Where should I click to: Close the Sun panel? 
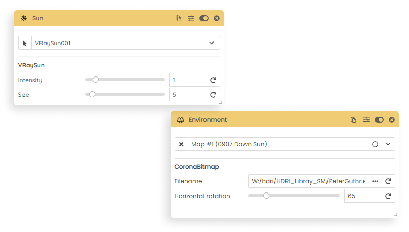coord(217,18)
